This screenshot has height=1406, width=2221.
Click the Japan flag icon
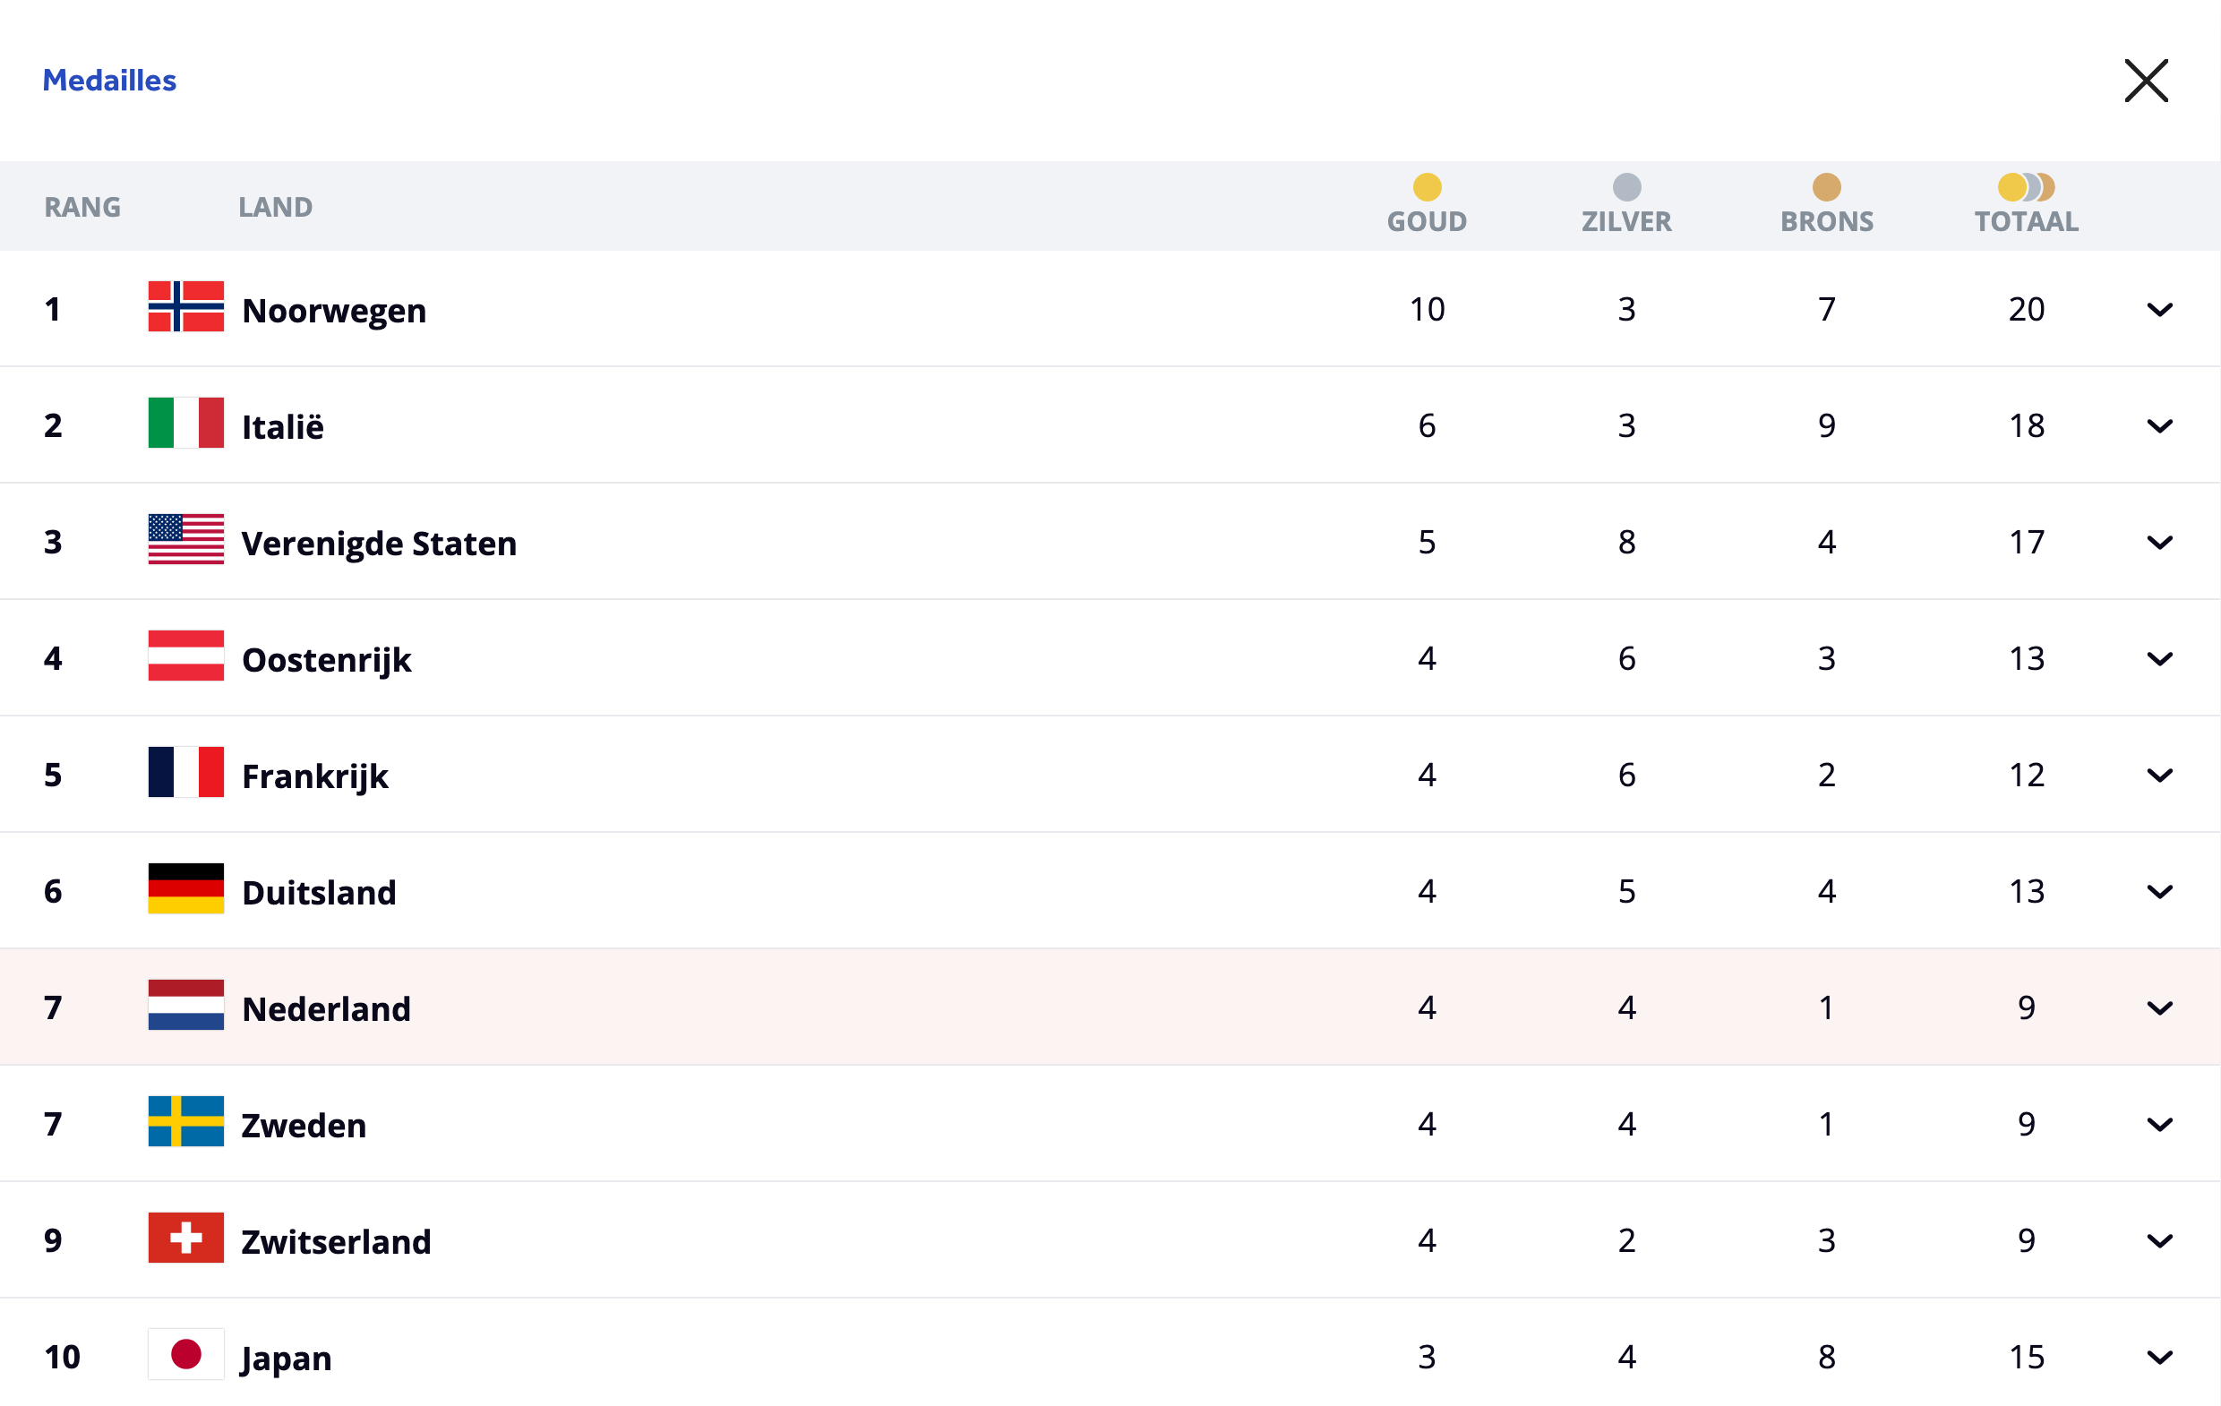[185, 1354]
